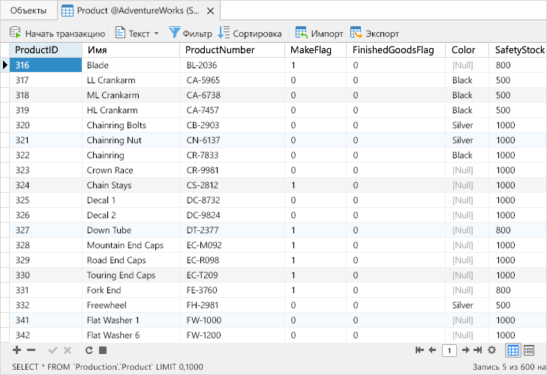Apply changes with the checkmark icon
This screenshot has height=375, width=547.
click(53, 350)
